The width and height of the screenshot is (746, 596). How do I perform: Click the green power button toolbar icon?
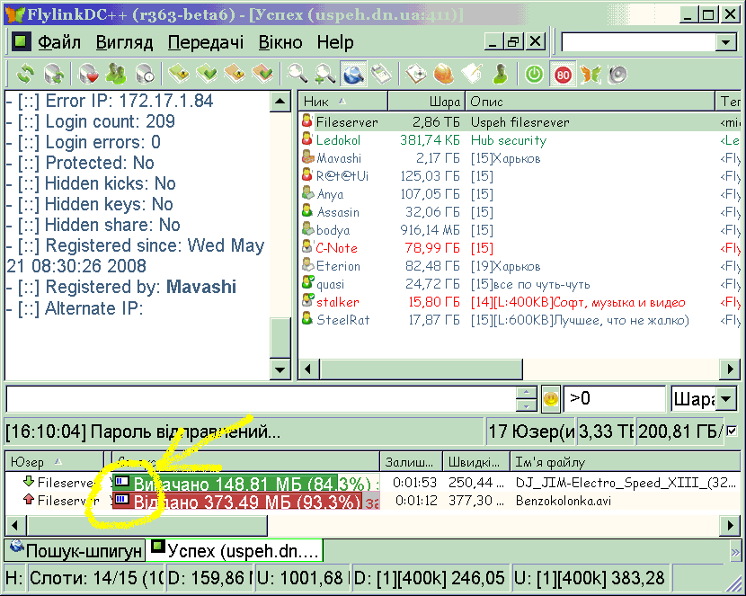coord(535,74)
